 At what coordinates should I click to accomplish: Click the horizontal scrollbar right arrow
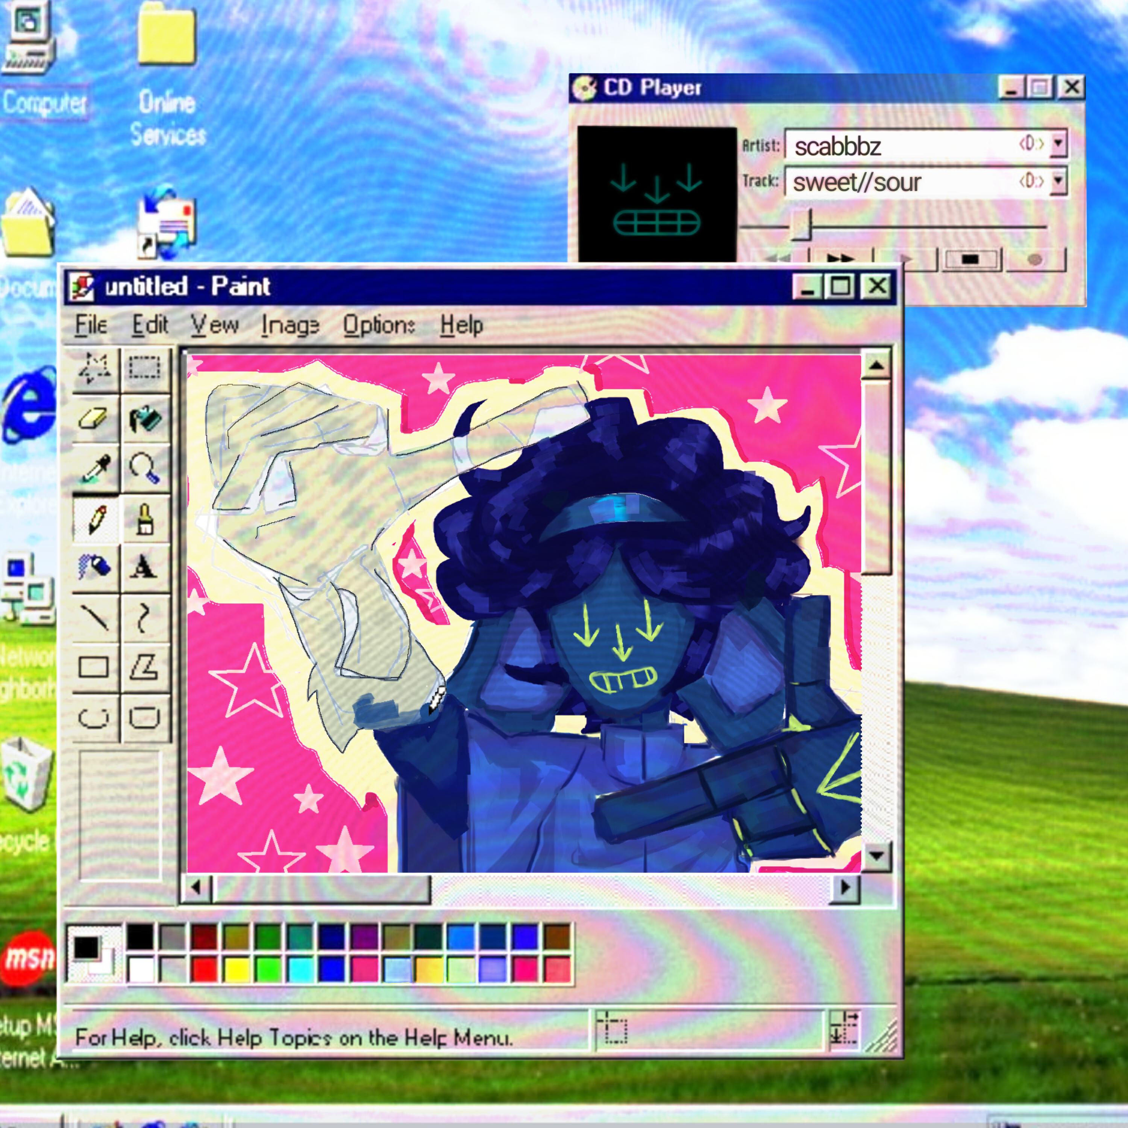pyautogui.click(x=844, y=888)
